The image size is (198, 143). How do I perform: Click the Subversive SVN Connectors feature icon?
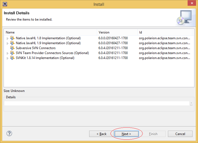pyautogui.click(x=12, y=48)
